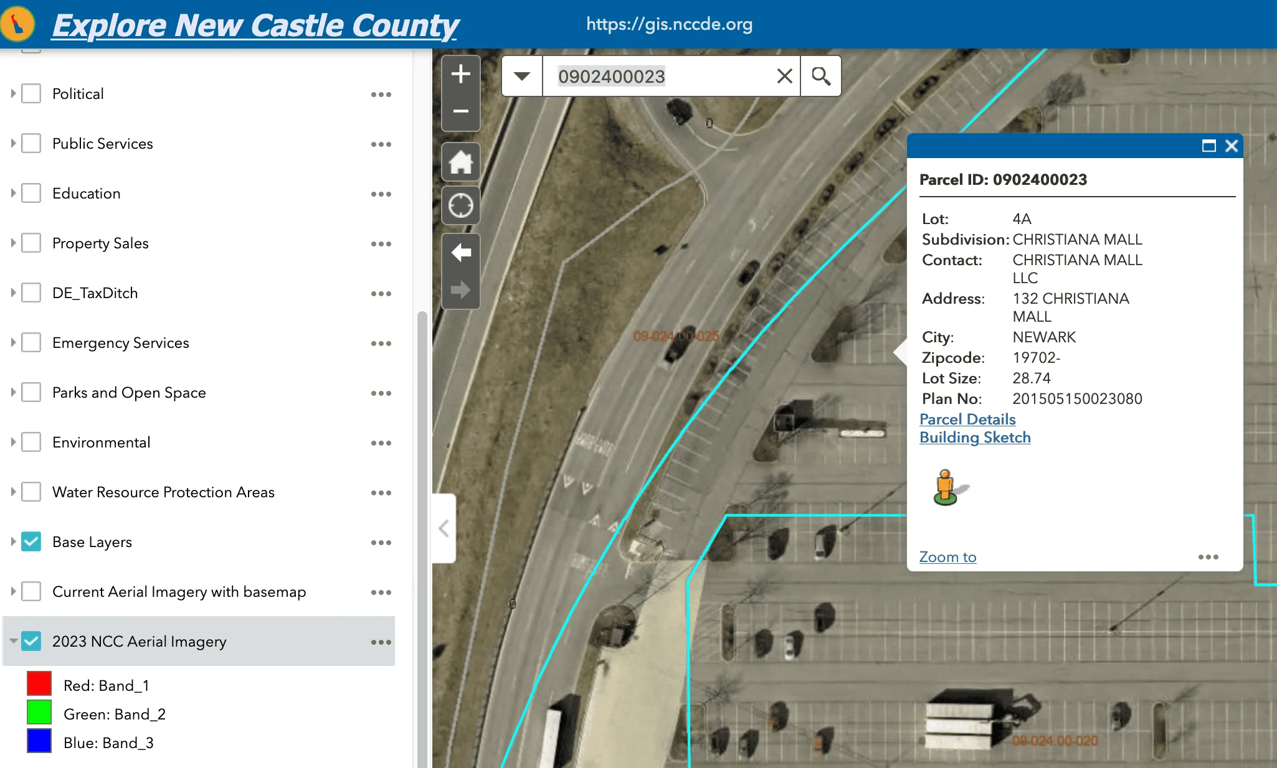Find my location button
The image size is (1277, 768).
[x=461, y=205]
